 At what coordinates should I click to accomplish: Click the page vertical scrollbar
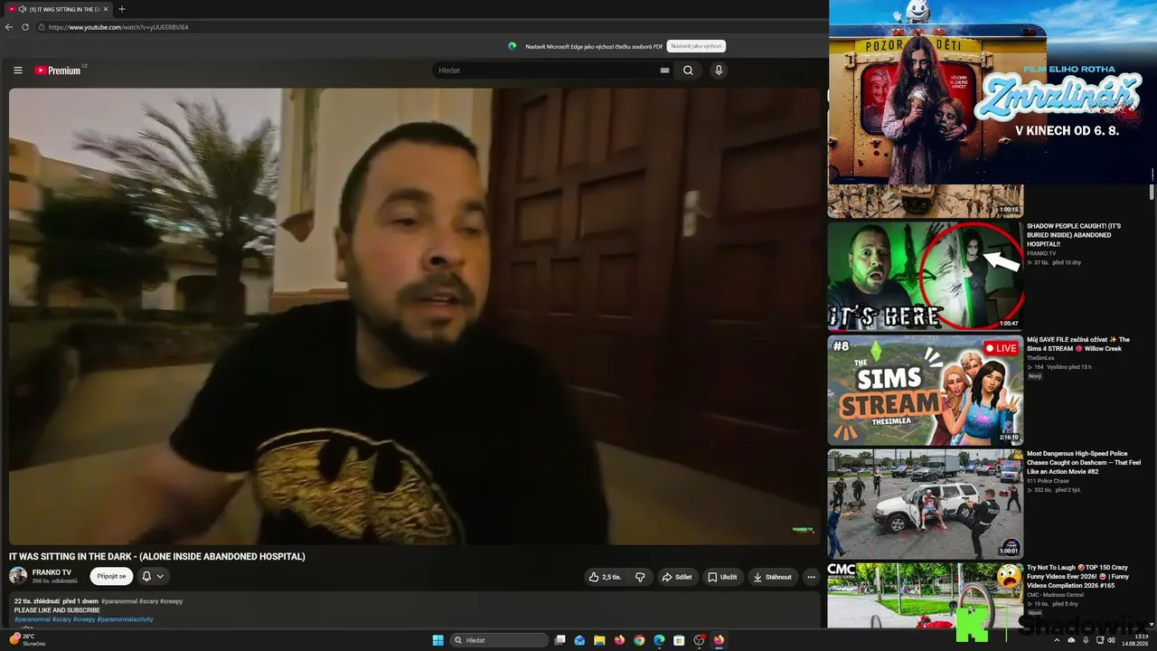click(x=1152, y=192)
